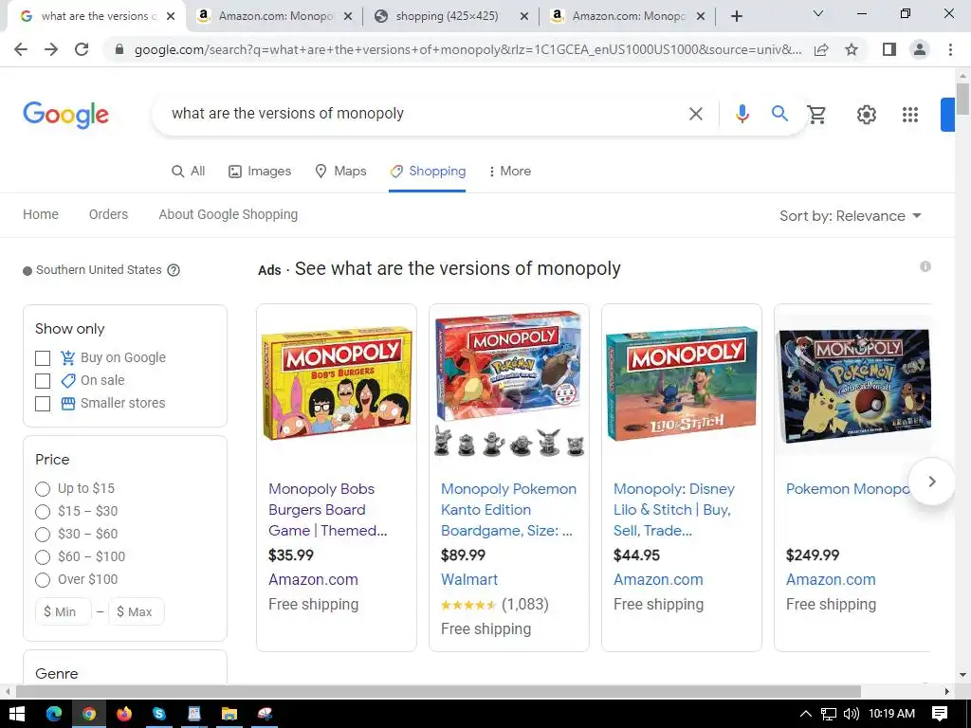Enable the Buy on Google checkbox
This screenshot has height=728, width=971.
(43, 358)
